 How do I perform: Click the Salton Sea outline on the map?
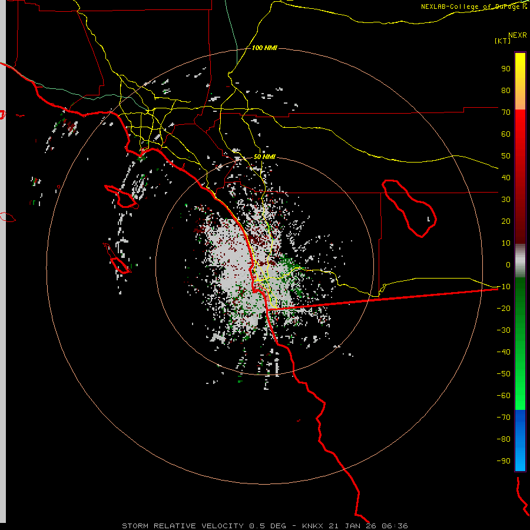click(409, 208)
